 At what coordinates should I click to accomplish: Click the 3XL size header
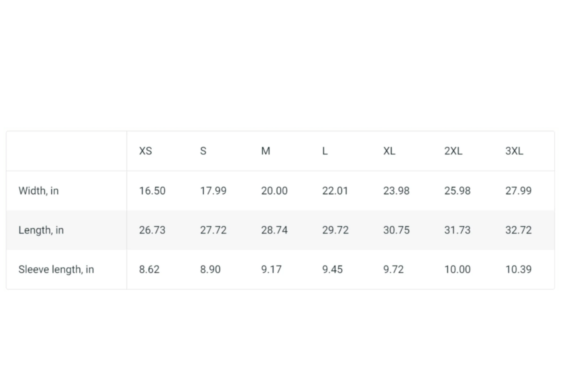(x=514, y=151)
